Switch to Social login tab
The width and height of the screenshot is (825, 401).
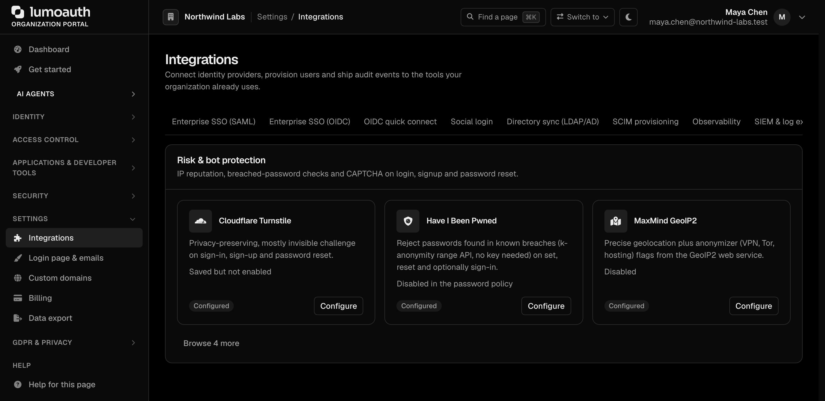pyautogui.click(x=472, y=122)
